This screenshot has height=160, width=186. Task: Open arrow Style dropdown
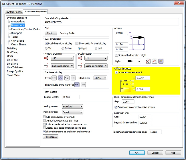point(132,61)
